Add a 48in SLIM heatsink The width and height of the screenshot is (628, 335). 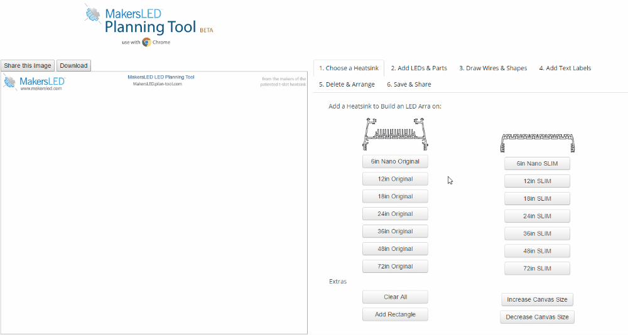[x=537, y=251]
